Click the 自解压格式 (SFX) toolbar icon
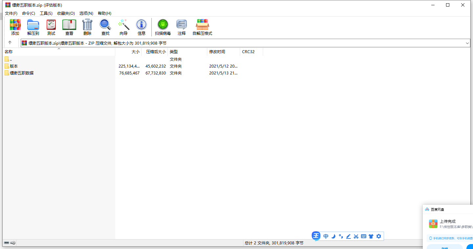 click(x=202, y=27)
